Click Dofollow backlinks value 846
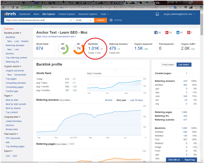204x163 pixels. (x=185, y=132)
